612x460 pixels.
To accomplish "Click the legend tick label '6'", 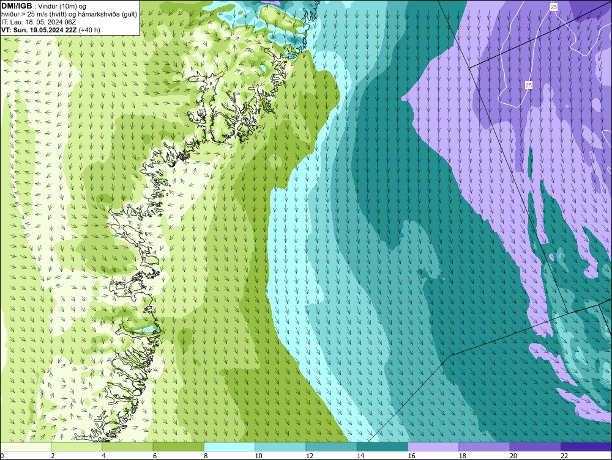I will click(x=155, y=456).
